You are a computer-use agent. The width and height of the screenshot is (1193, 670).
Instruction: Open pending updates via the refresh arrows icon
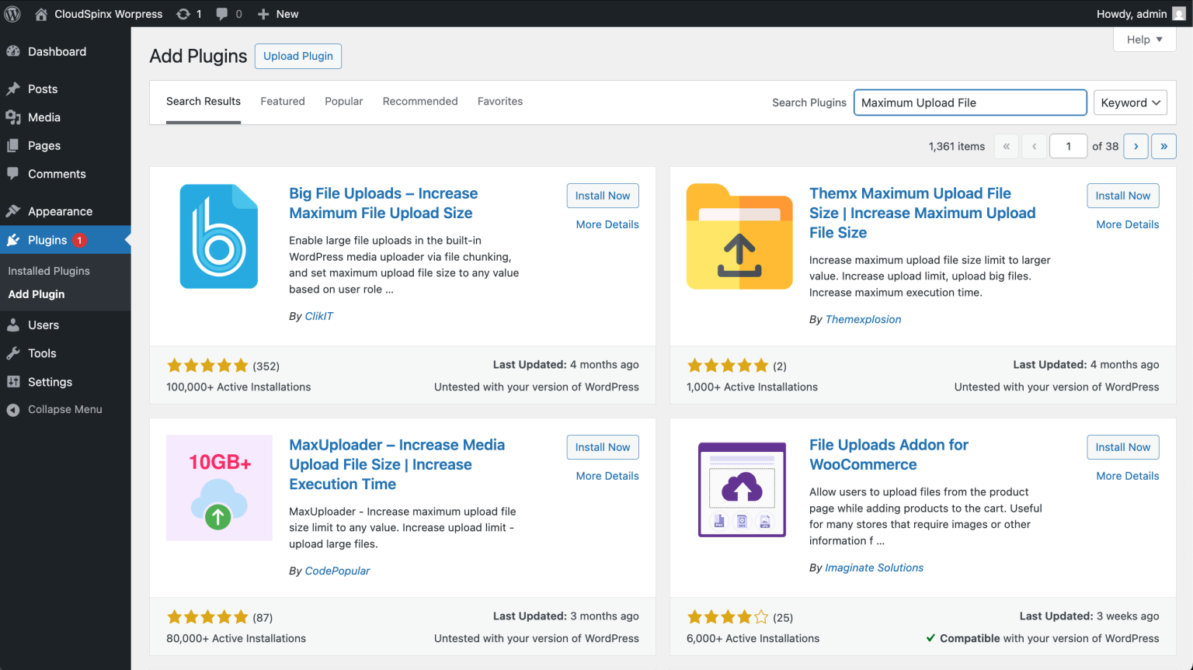click(183, 13)
